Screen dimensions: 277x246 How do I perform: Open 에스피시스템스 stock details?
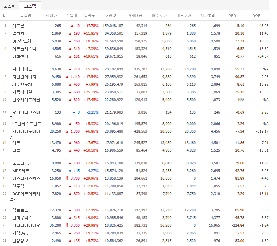pyautogui.click(x=26, y=178)
